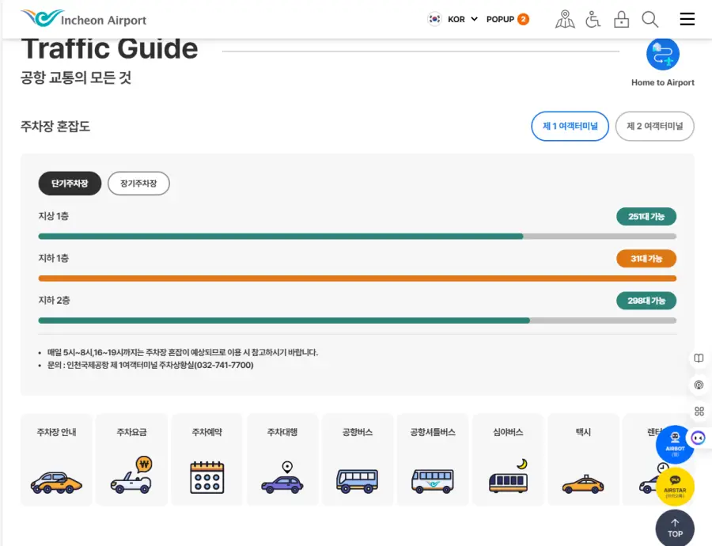Click the open-book guide side icon

pos(699,358)
